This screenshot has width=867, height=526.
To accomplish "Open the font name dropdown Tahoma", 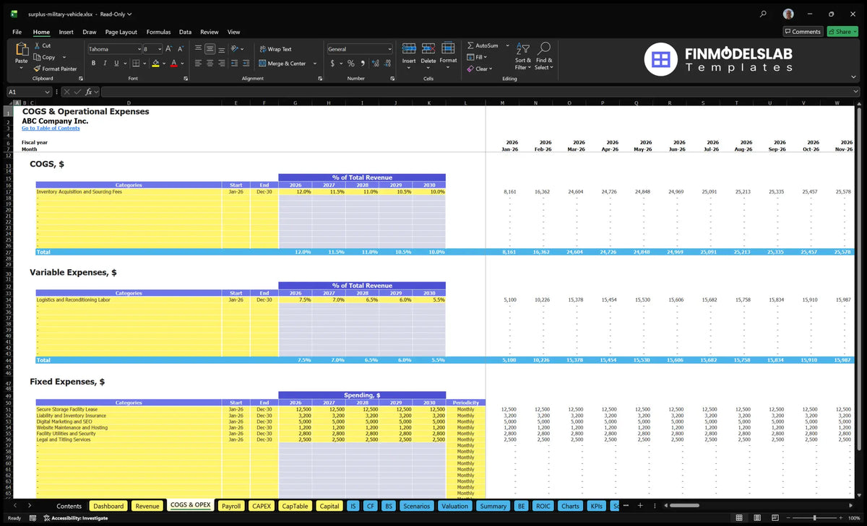I will pos(138,49).
